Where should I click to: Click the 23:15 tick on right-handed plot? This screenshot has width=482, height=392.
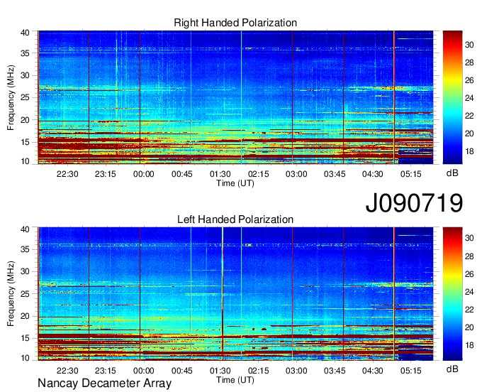106,174
